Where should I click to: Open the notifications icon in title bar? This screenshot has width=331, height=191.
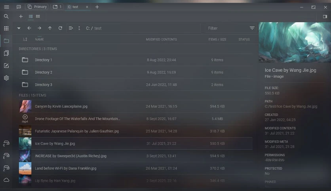click(19, 7)
